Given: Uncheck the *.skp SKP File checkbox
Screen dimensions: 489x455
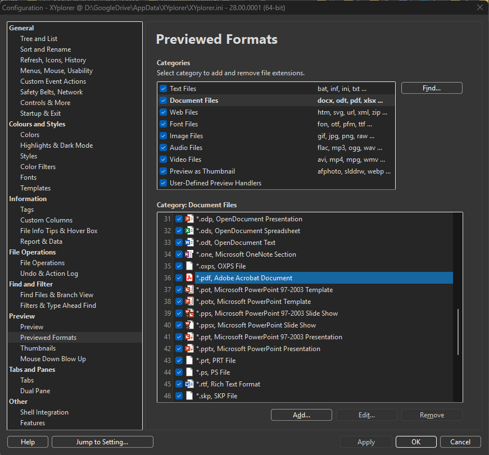Looking at the screenshot, I should pos(179,396).
